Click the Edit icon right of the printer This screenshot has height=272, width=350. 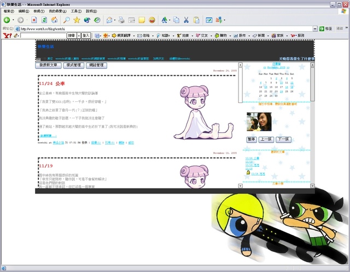coord(131,20)
